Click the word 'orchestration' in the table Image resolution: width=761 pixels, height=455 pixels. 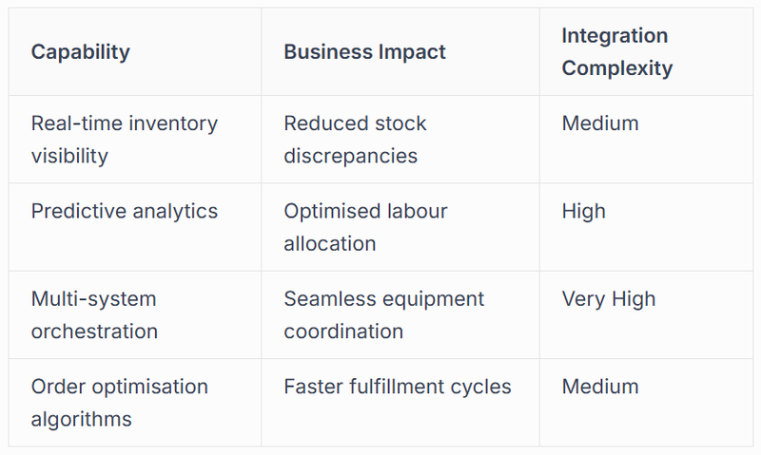94,332
